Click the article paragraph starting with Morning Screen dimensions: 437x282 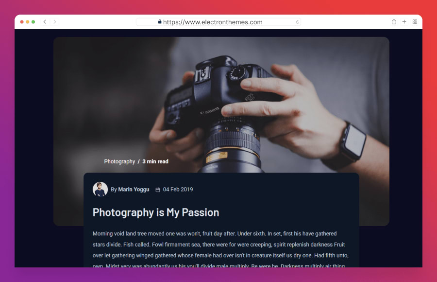(x=220, y=249)
